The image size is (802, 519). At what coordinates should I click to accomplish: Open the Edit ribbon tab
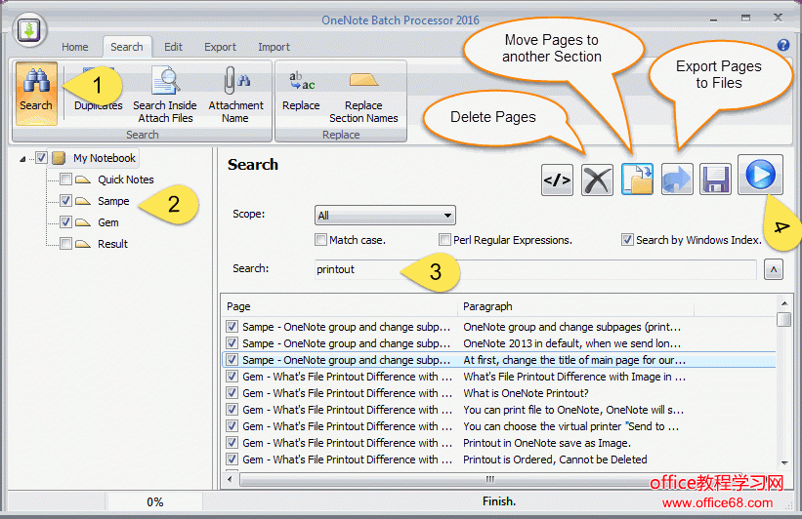[173, 47]
